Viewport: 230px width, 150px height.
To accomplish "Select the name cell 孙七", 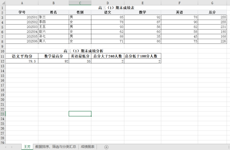I will click(x=54, y=36).
